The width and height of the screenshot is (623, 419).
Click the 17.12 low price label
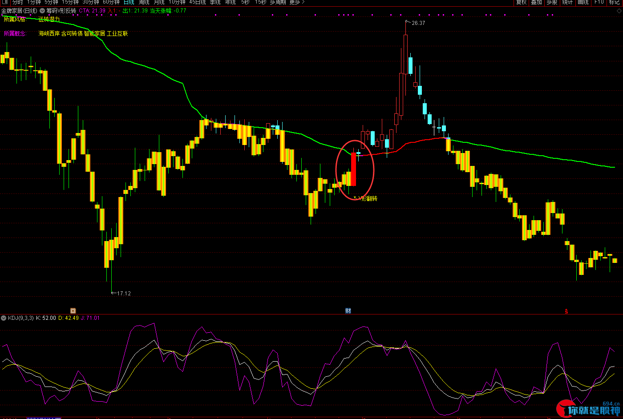click(124, 294)
